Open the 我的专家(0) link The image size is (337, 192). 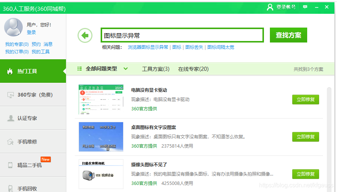click(17, 44)
